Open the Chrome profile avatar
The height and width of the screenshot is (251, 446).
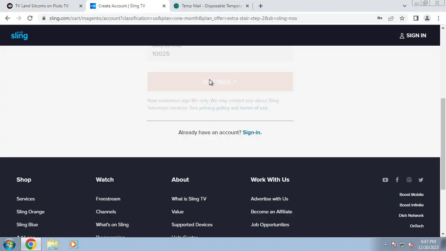point(427,18)
